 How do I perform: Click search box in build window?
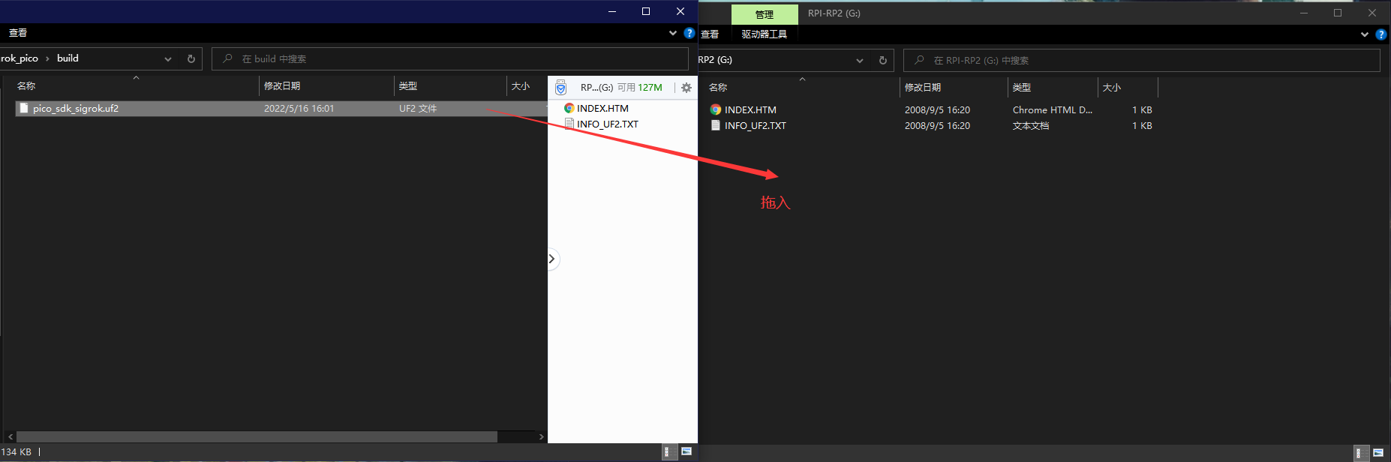(x=450, y=58)
